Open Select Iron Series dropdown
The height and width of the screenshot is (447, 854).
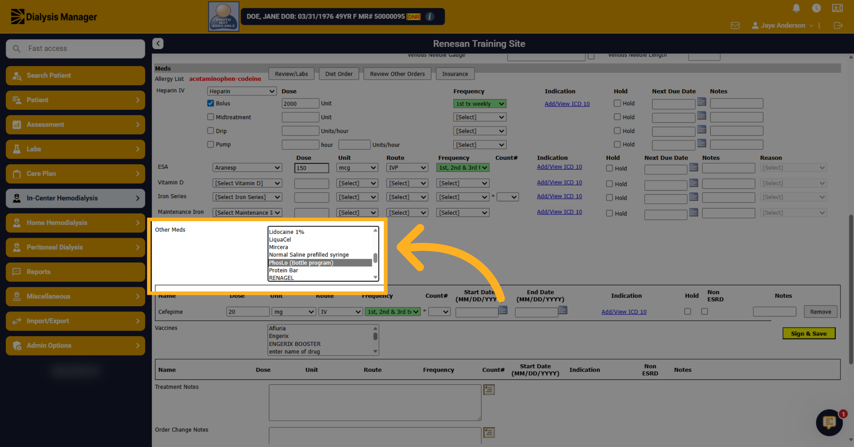[x=247, y=197]
